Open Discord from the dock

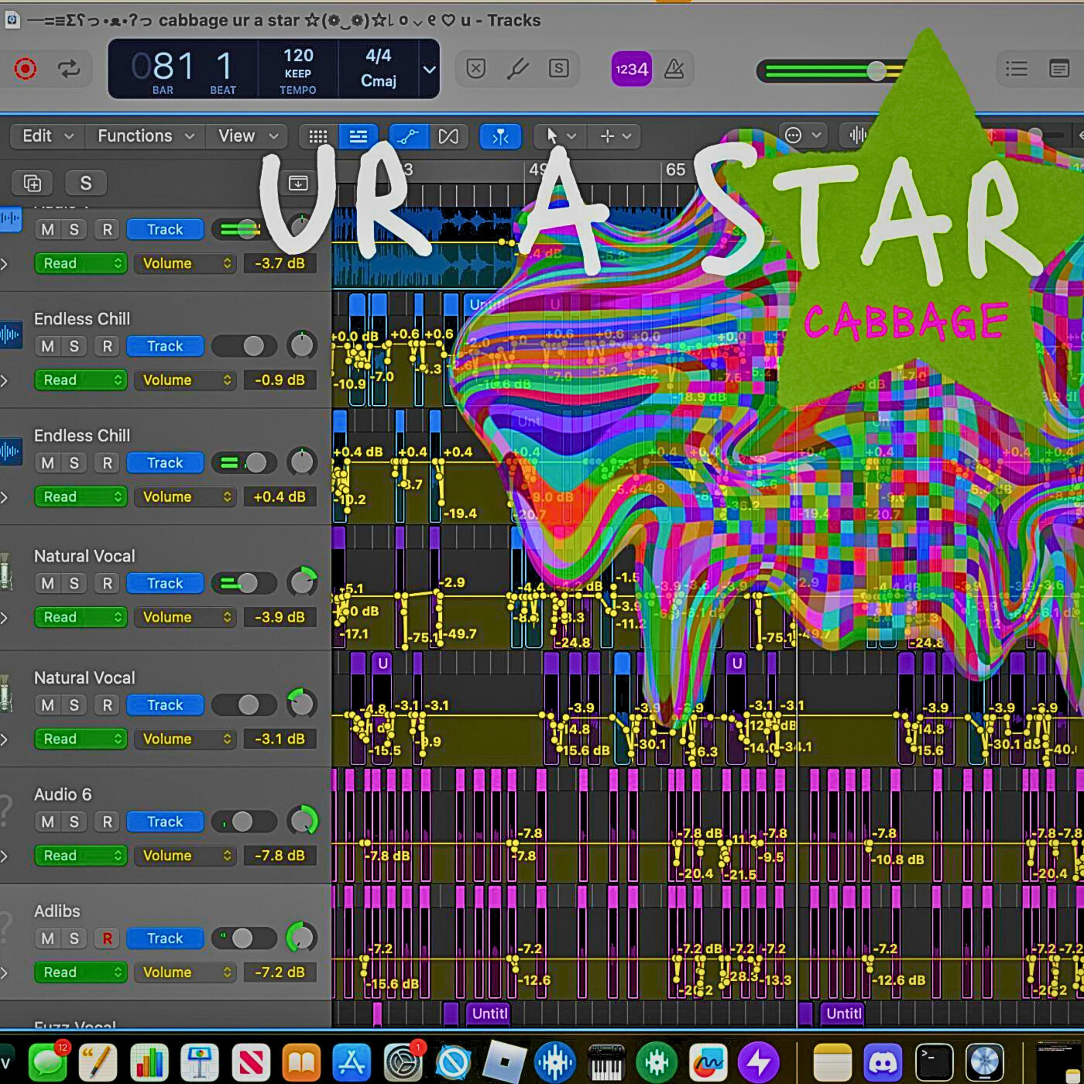[883, 1062]
